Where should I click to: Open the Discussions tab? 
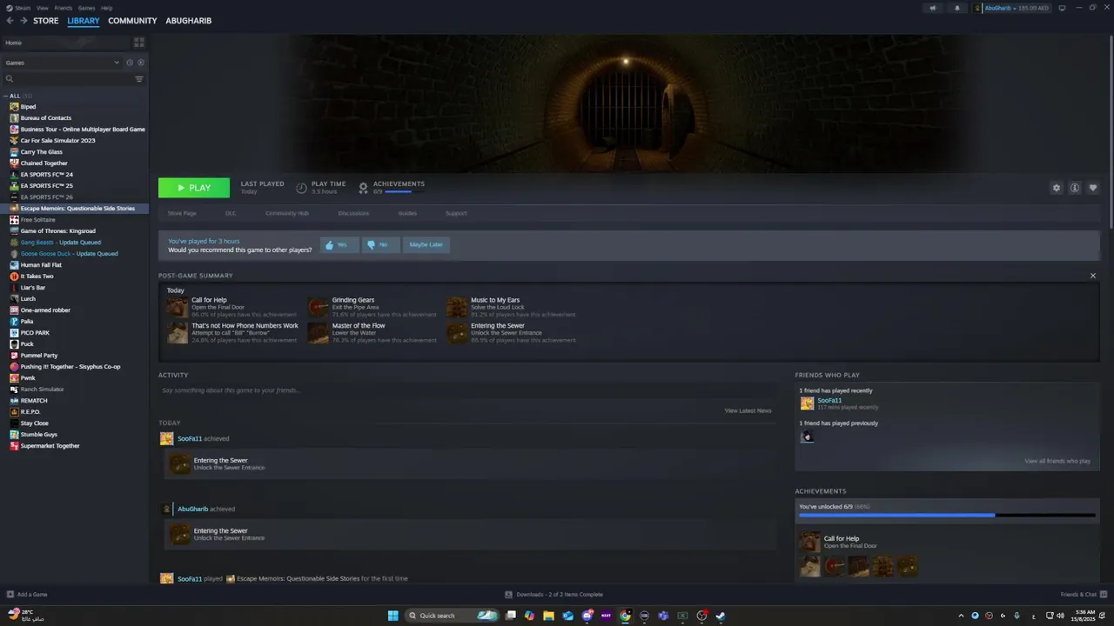coord(353,213)
